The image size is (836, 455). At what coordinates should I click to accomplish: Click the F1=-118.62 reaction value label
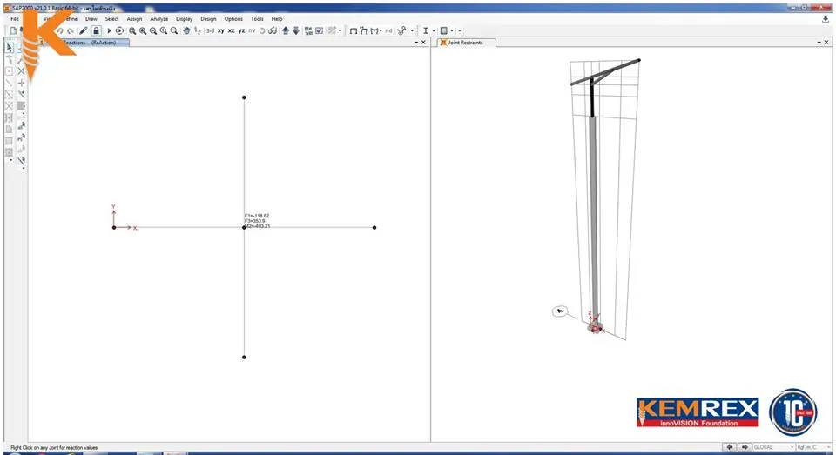click(x=257, y=216)
